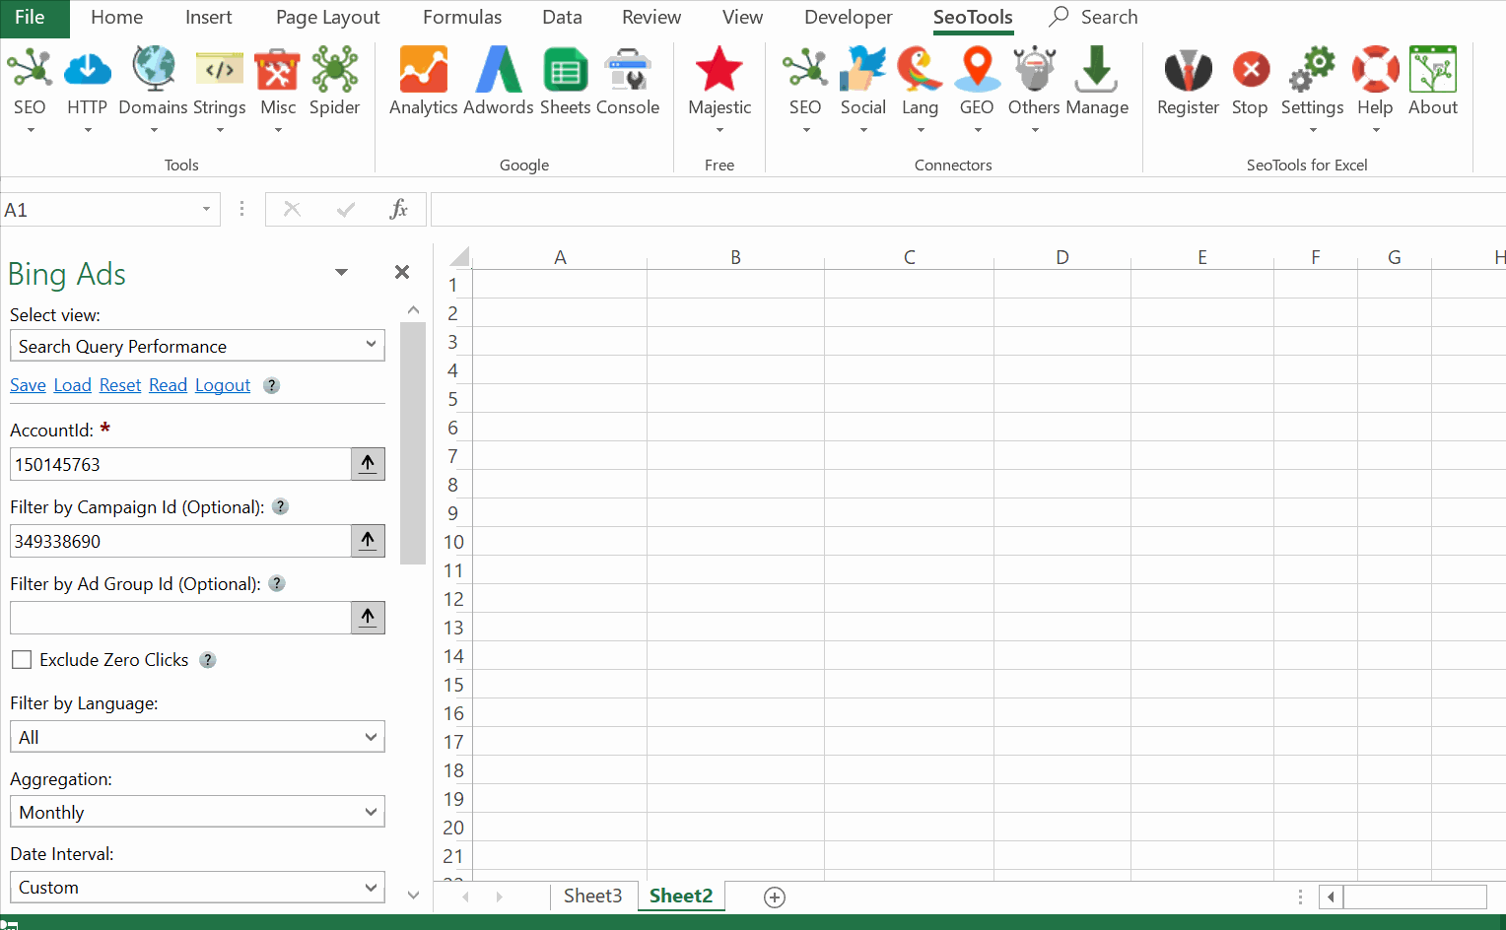Click the Ad Group Id cell picker arrow
This screenshot has height=930, width=1506.
[x=368, y=618]
